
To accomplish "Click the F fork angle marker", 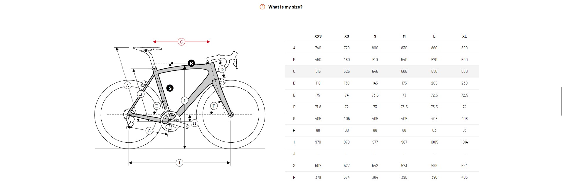I will pyautogui.click(x=214, y=106).
